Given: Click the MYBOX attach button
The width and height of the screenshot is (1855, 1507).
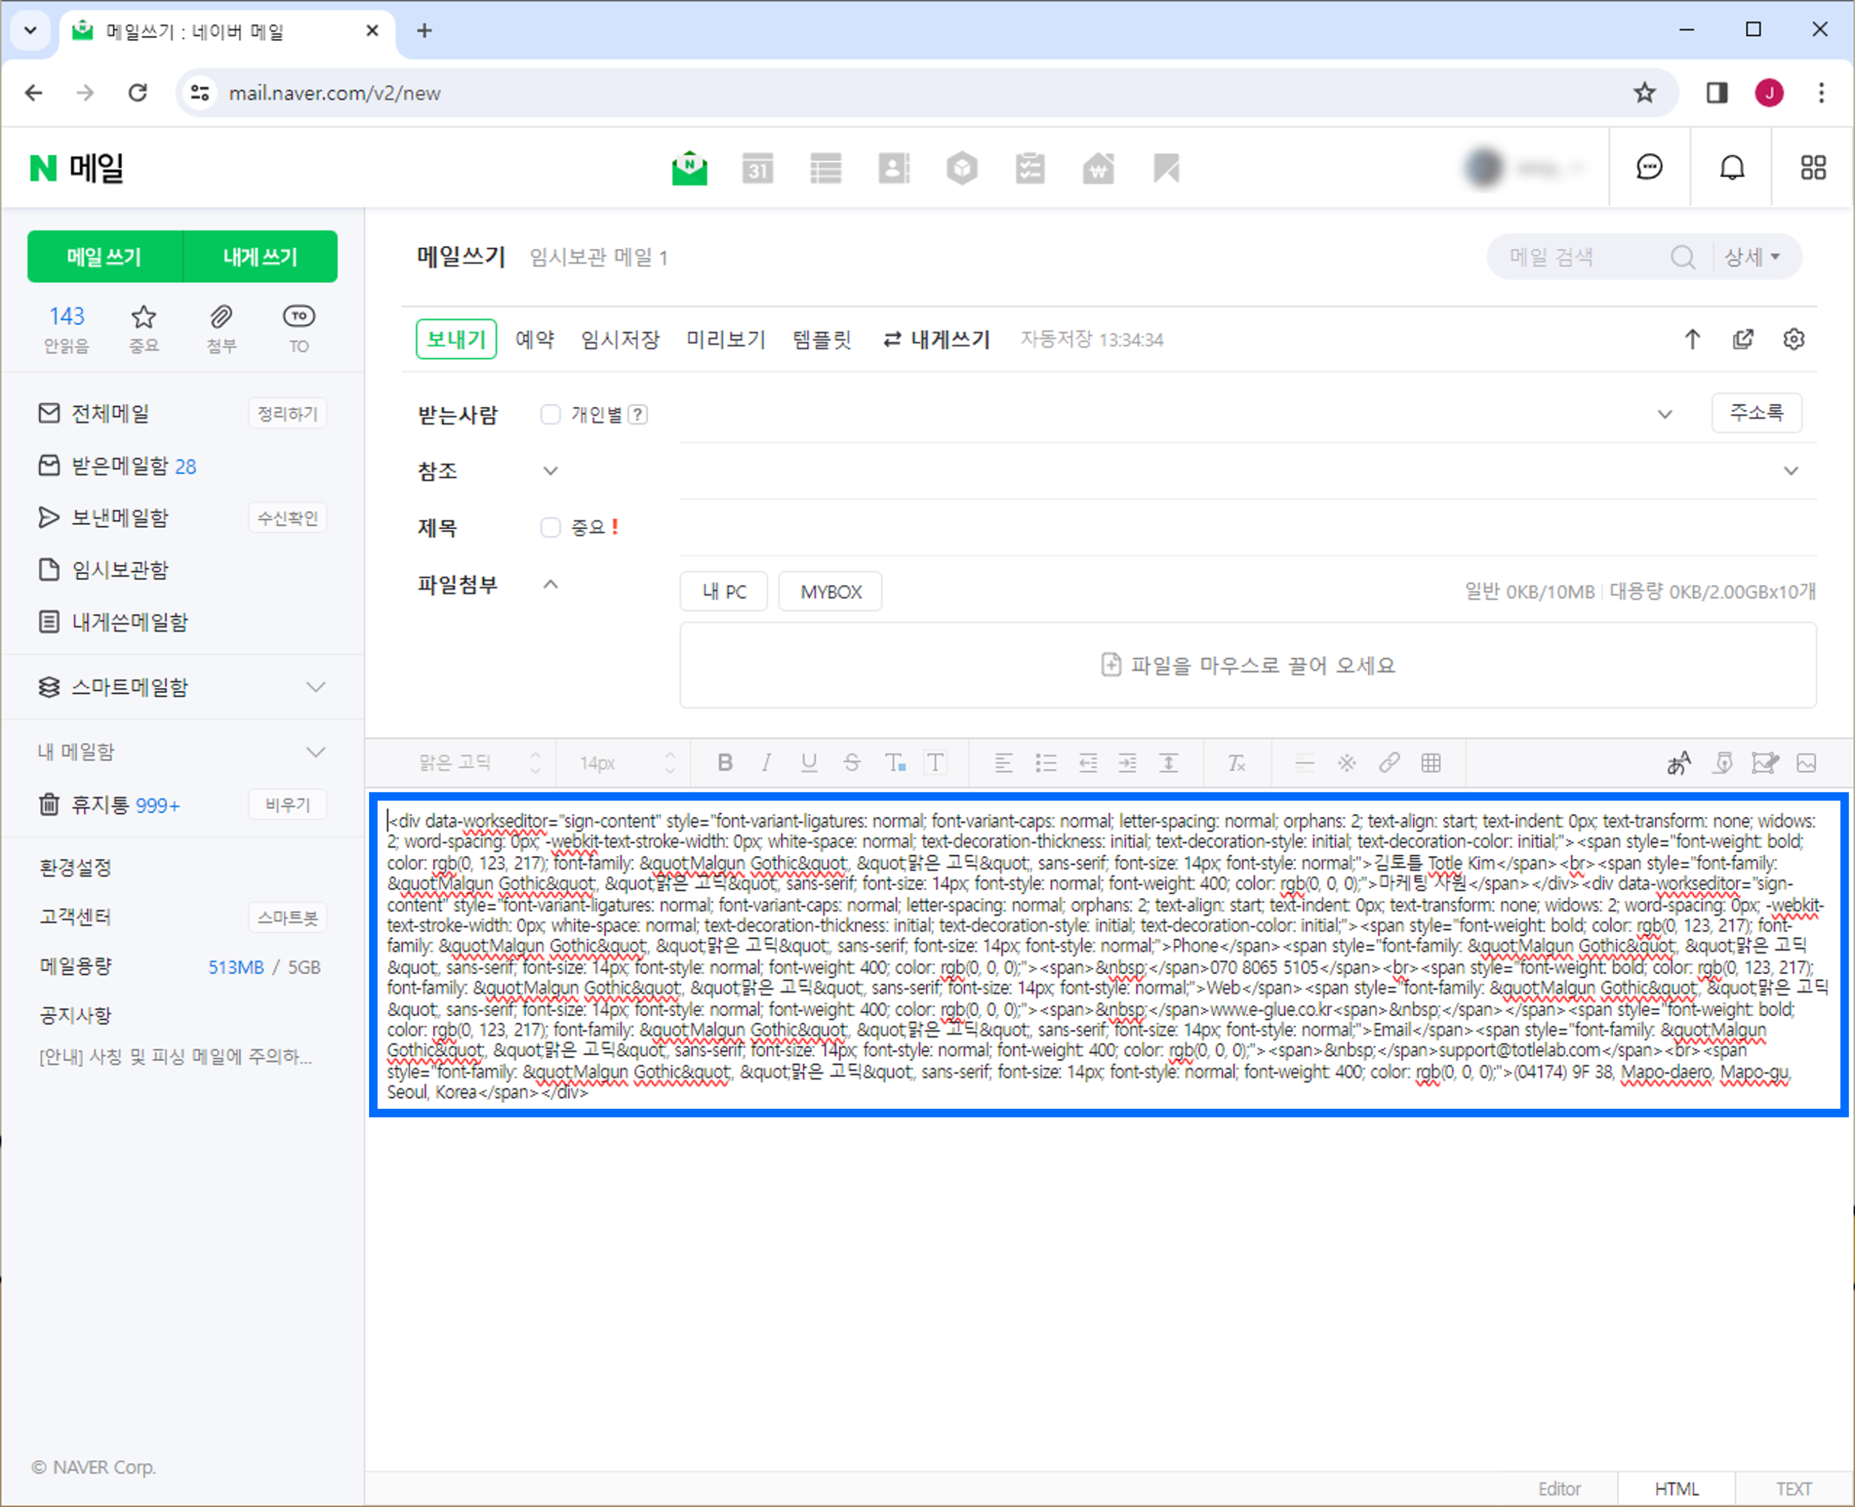Looking at the screenshot, I should pos(830,592).
